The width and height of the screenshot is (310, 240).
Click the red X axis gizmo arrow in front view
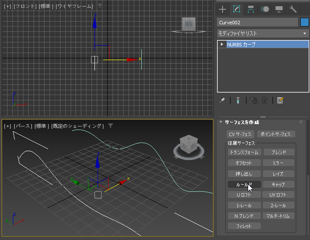tap(132, 60)
